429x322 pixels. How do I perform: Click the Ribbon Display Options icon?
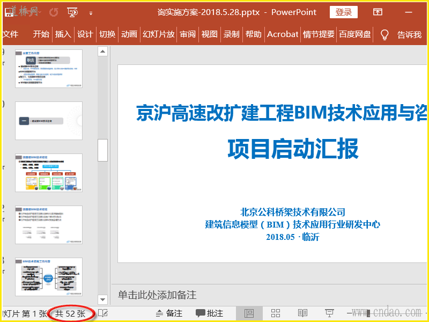(x=378, y=12)
